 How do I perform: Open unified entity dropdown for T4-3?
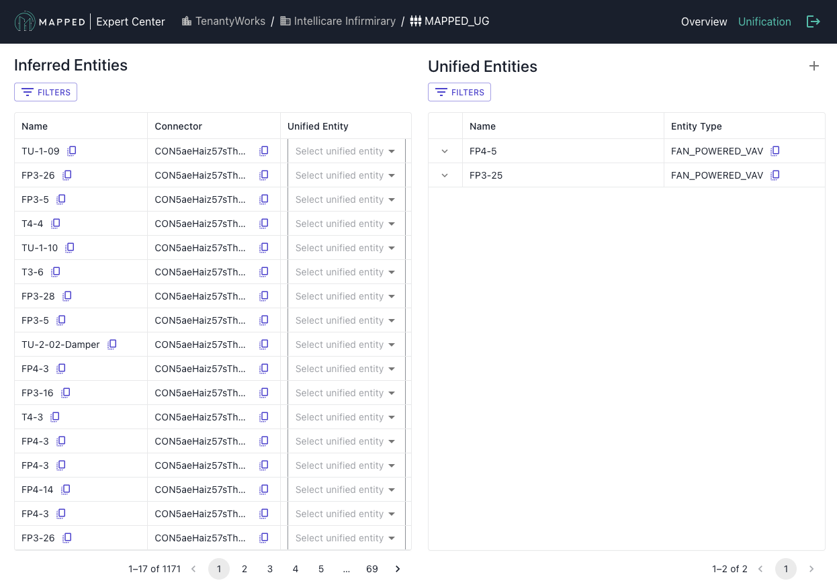point(346,417)
